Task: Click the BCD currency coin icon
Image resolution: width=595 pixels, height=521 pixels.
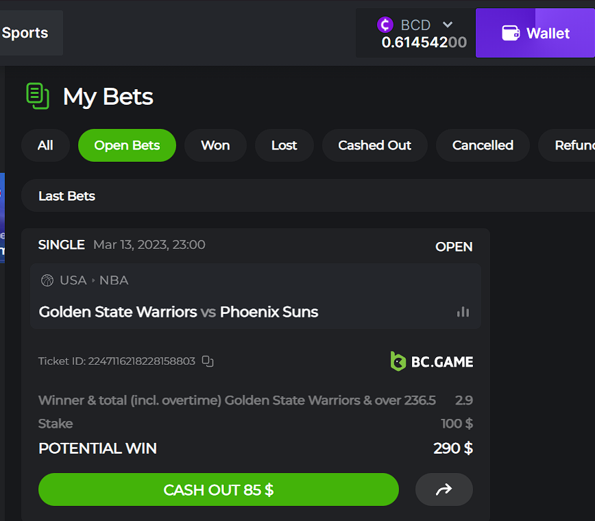Action: pos(385,25)
